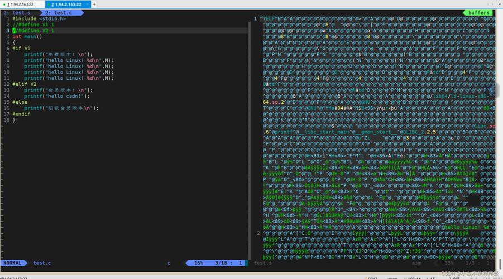Click test.s filename in the right pane status
Image resolution: width=503 pixels, height=279 pixels.
(263, 263)
